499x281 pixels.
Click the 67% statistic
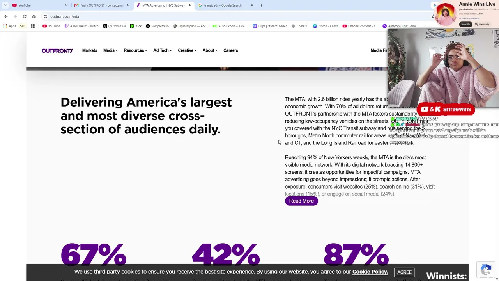point(94,254)
